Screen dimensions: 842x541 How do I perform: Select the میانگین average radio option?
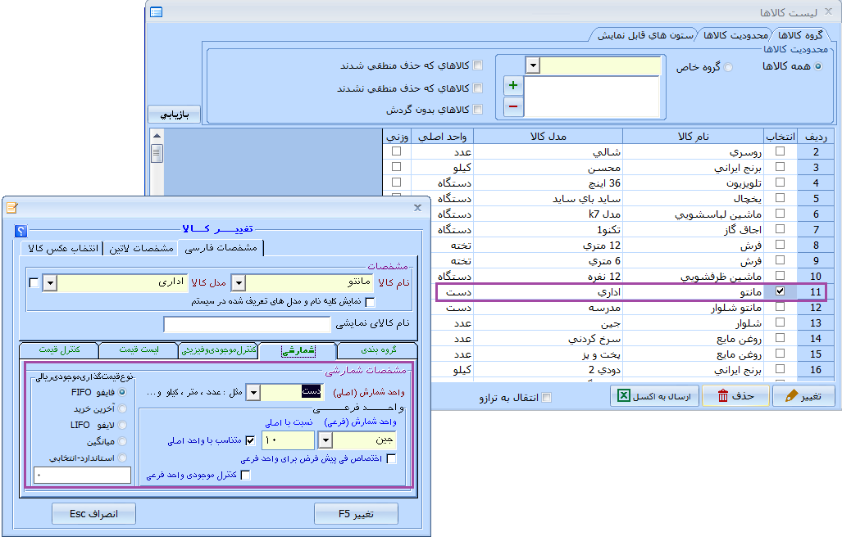(122, 442)
